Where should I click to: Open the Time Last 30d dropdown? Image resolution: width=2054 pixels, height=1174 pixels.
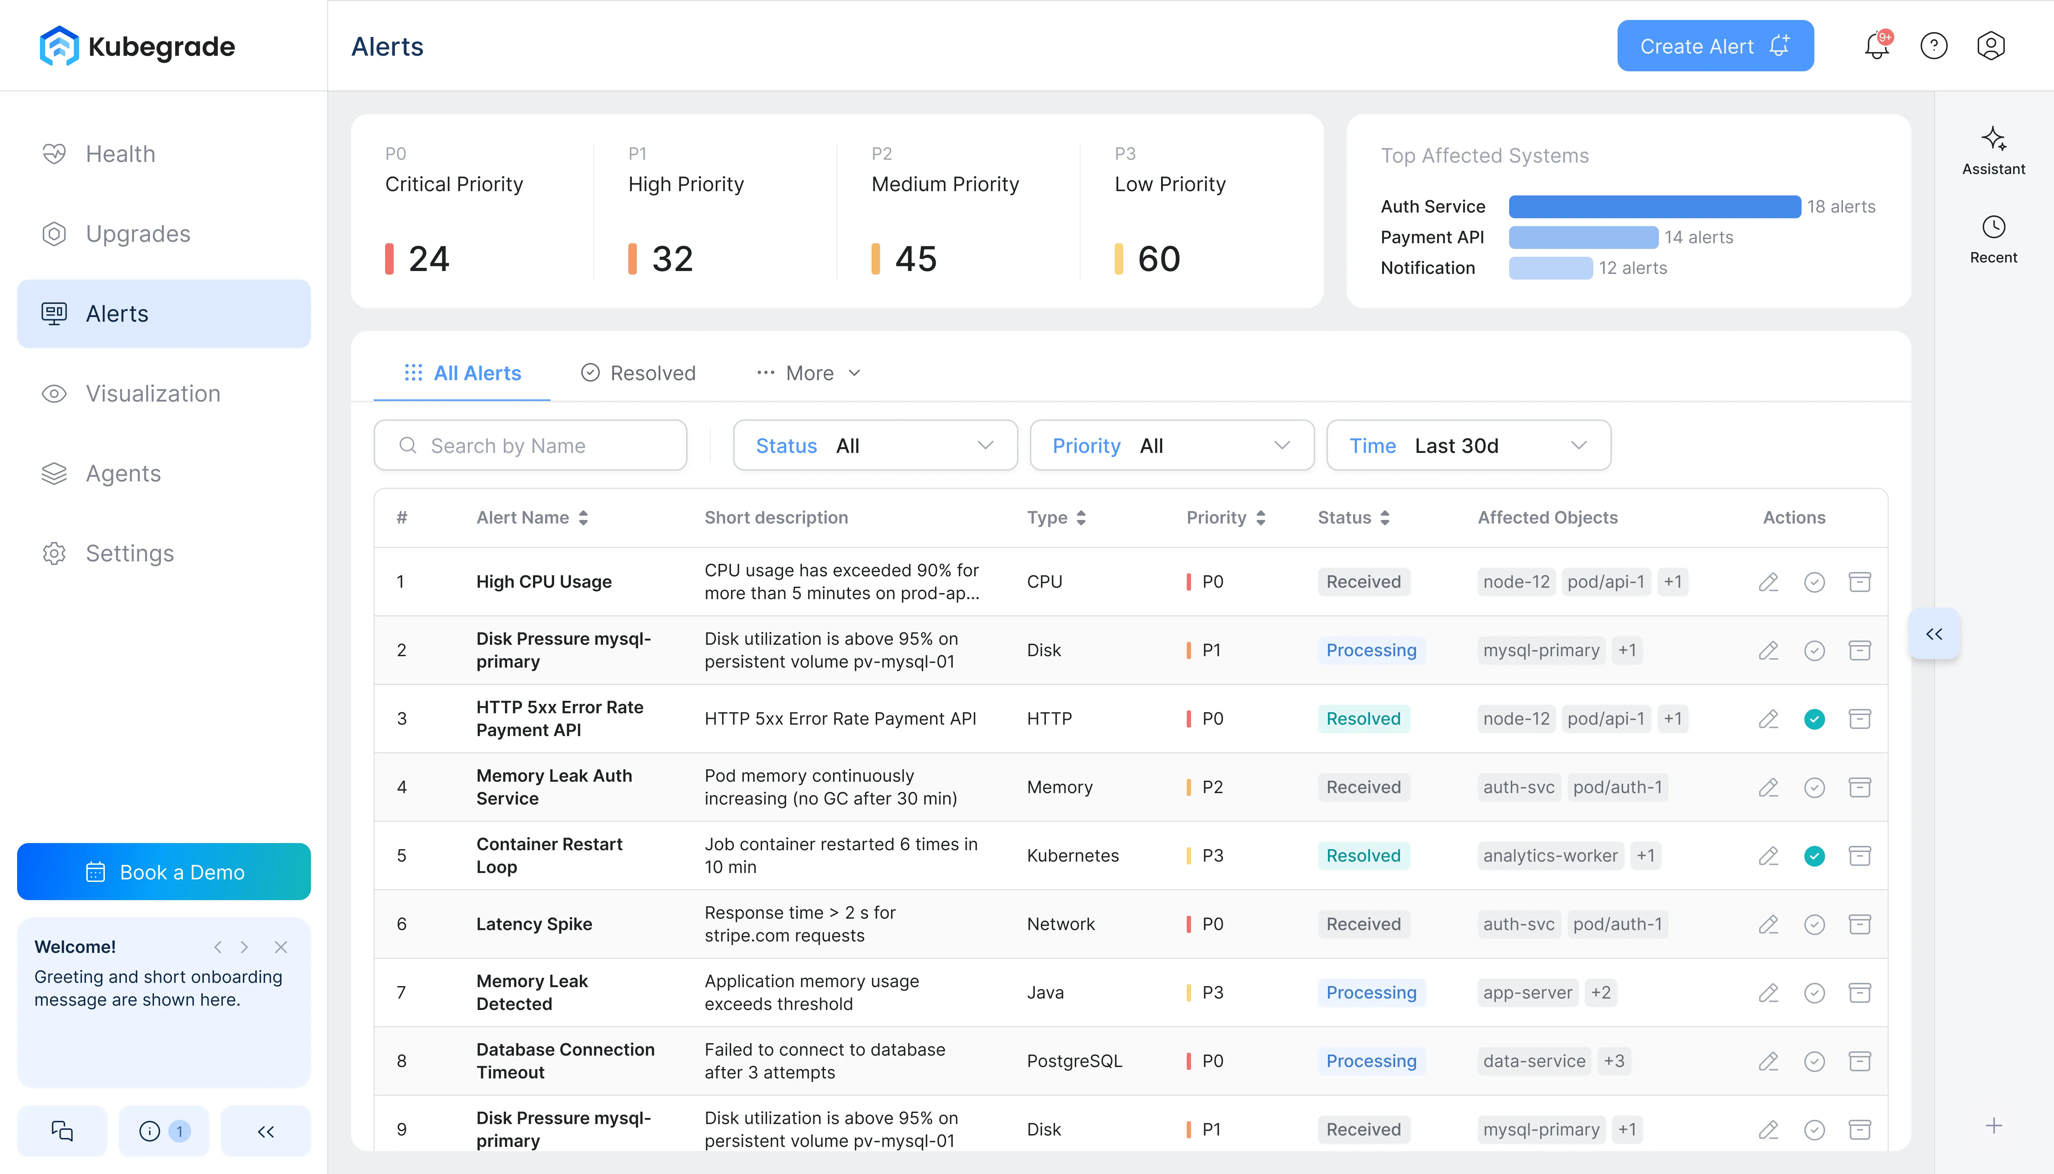tap(1469, 445)
